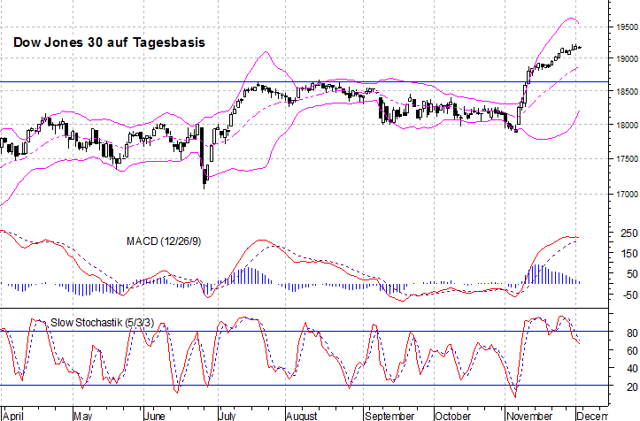
Task: Click the -50 value on MACD scale
Action: point(628,295)
